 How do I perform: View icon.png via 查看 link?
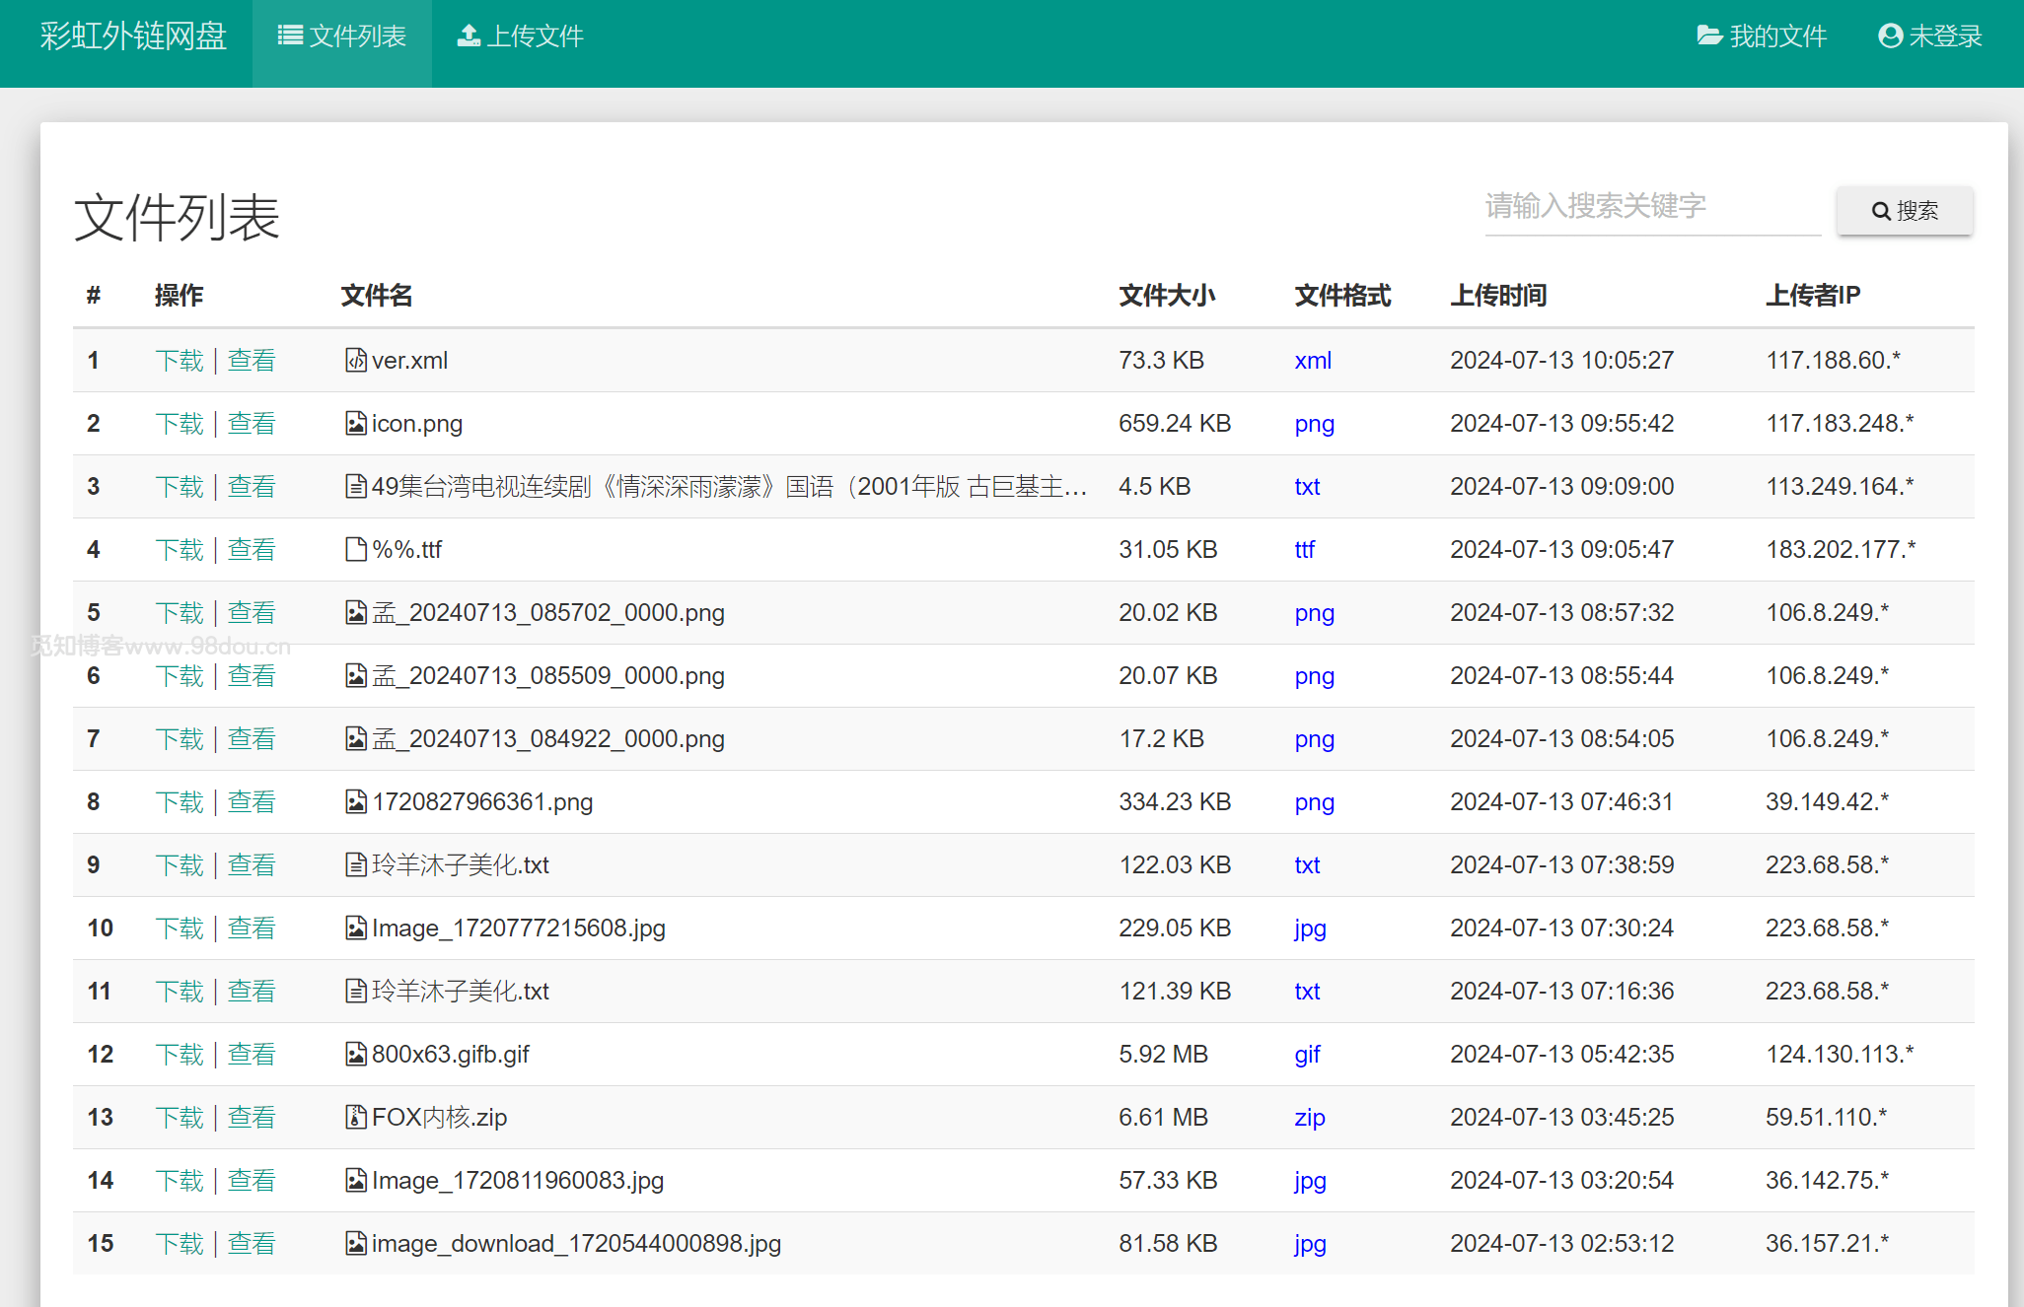coord(252,424)
